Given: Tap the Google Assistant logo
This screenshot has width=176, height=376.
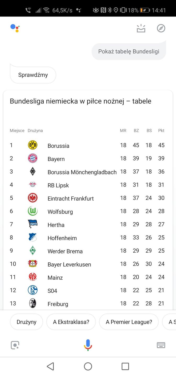Looking at the screenshot, I should [15, 28].
